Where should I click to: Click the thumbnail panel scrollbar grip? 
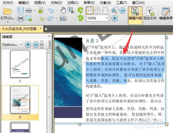(49, 97)
